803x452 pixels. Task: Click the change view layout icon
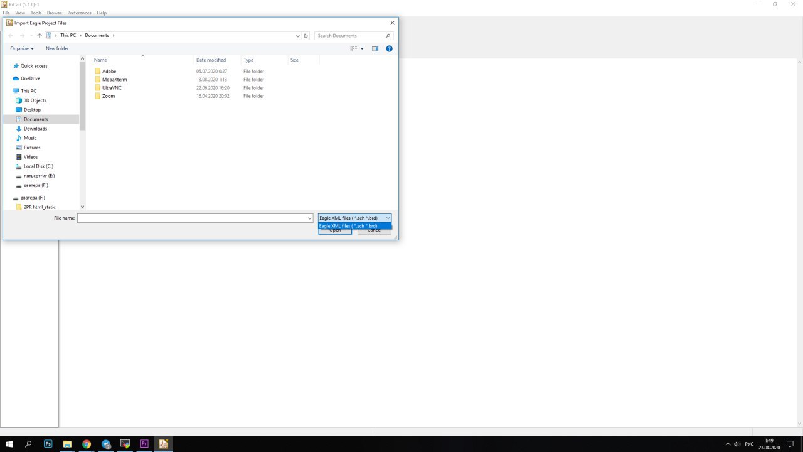coord(354,48)
